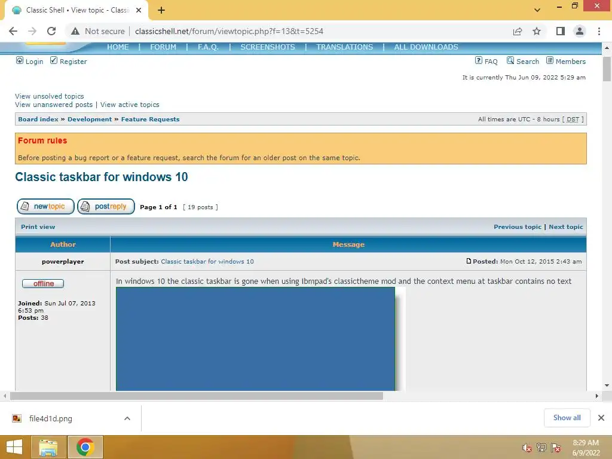Viewport: 612px width, 459px height.
Task: Open SCREENSHOTS in navigation bar
Action: coord(268,47)
